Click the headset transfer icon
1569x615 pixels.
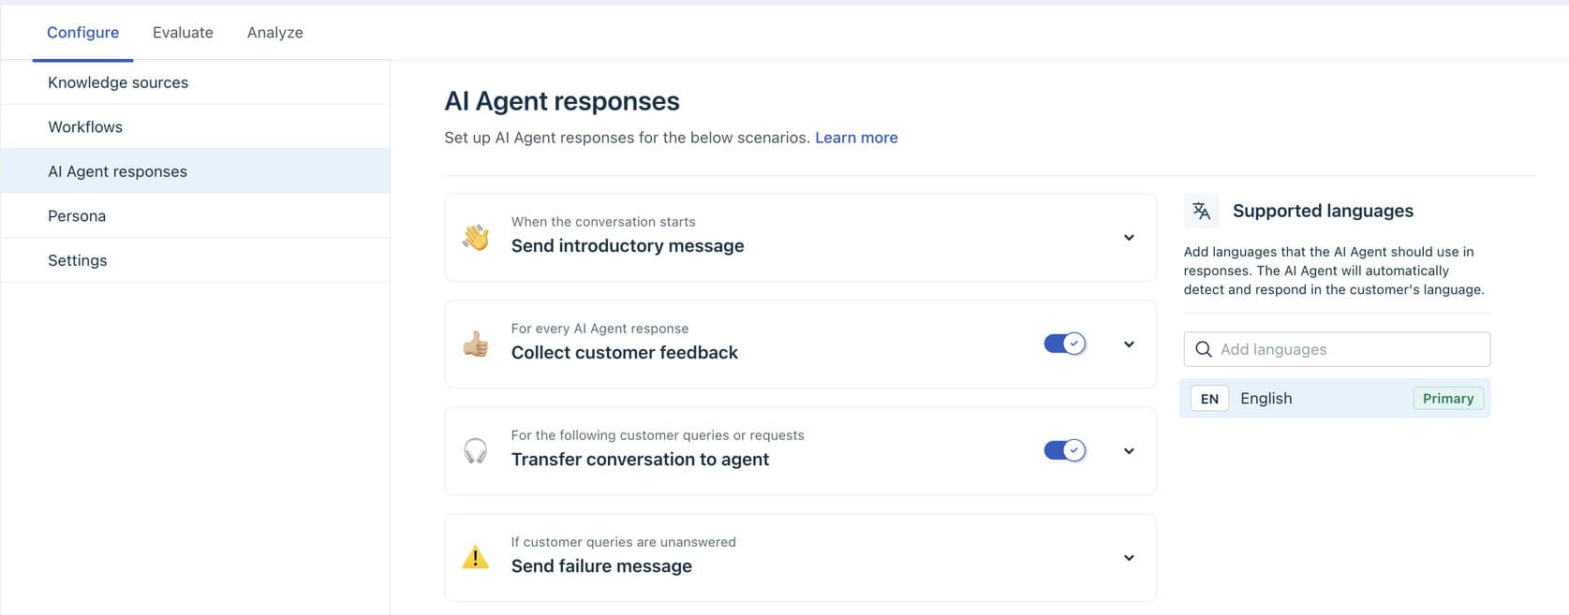pos(476,451)
